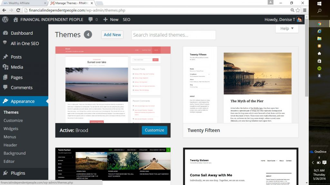The width and height of the screenshot is (330, 185).
Task: Close the Manage Themes tab
Action: [x=92, y=3]
